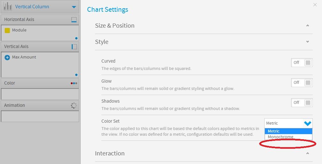The image size is (322, 164).
Task: Choose Monochrome from Color Set list
Action: tap(289, 137)
